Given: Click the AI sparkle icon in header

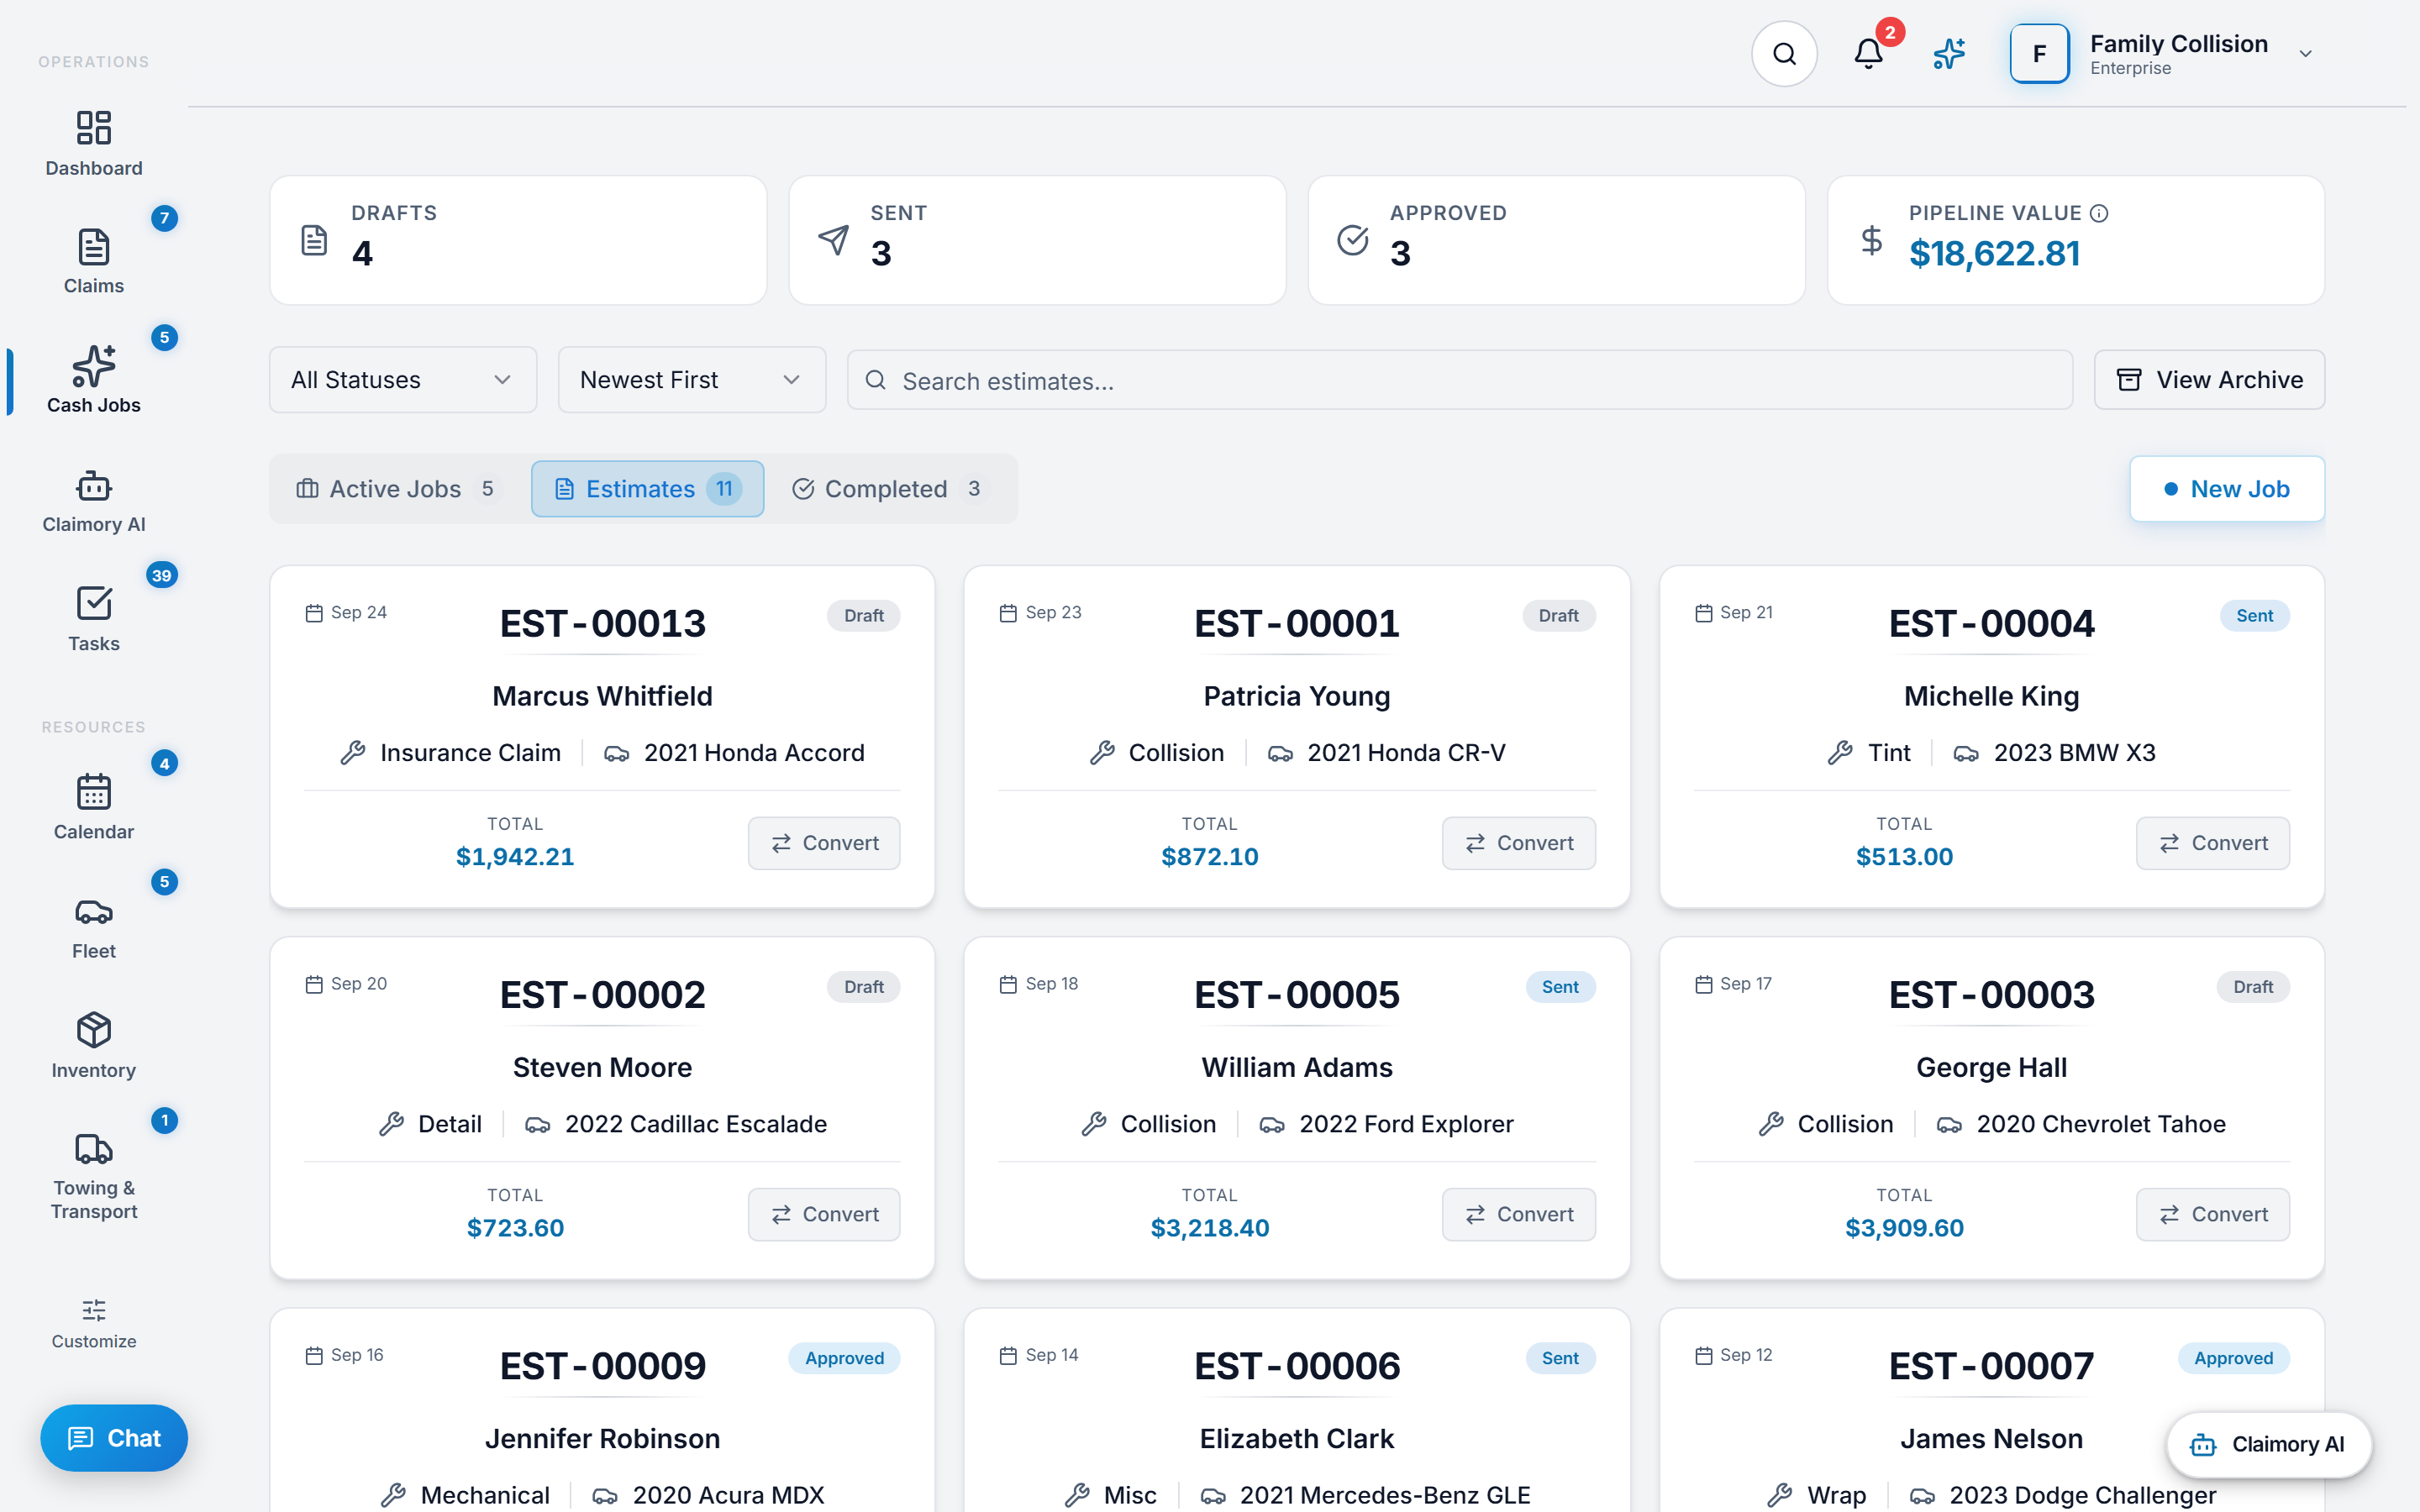Looking at the screenshot, I should coord(1949,54).
